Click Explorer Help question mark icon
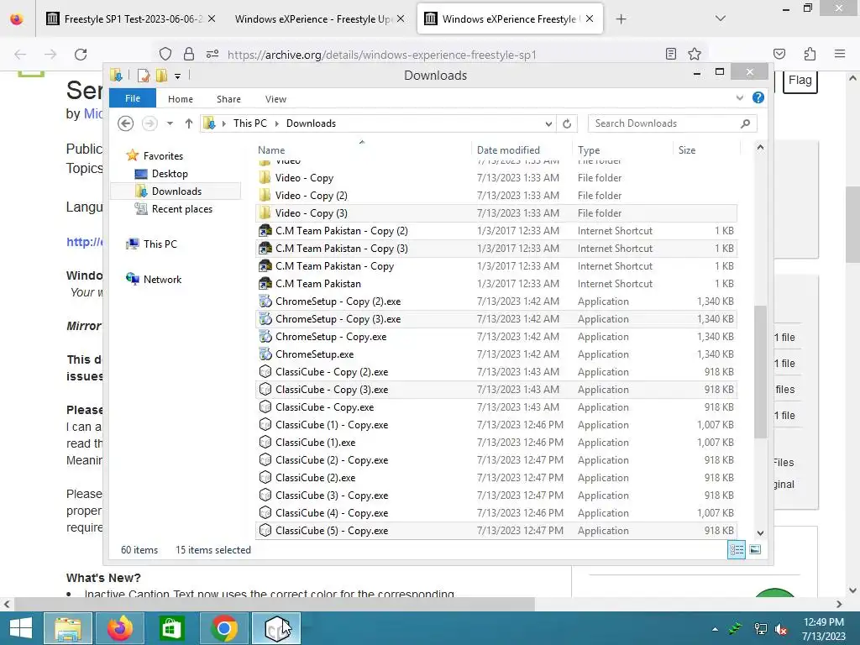The image size is (860, 645). (758, 97)
